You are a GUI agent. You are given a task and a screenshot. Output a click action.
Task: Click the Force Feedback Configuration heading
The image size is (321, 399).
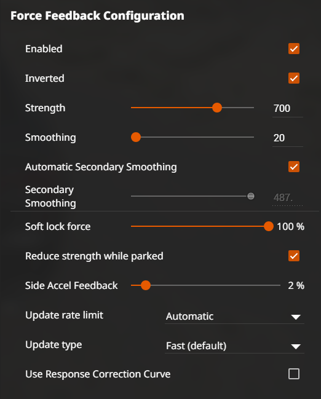tap(97, 16)
